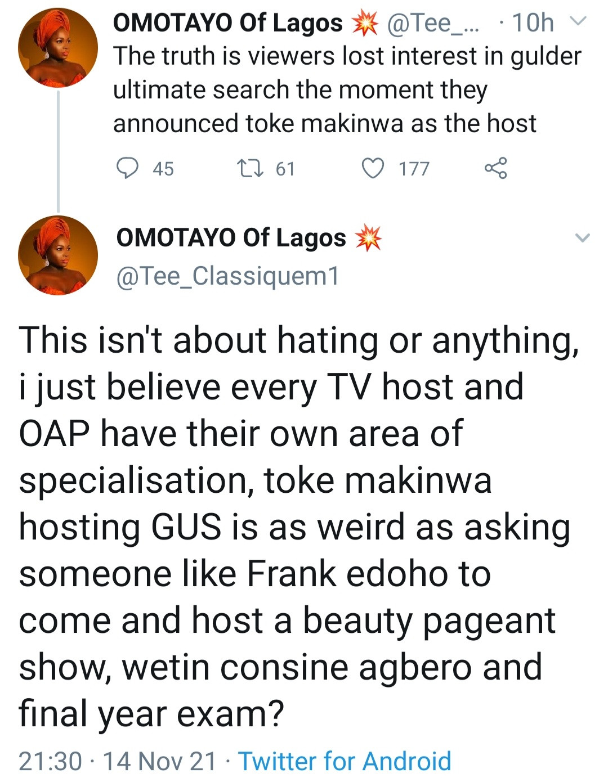The image size is (608, 778).
Task: Open the tweet about viewers losing interest
Action: (346, 90)
